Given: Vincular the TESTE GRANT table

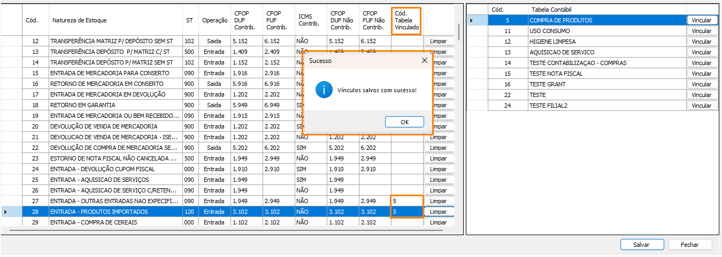Looking at the screenshot, I should click(702, 84).
